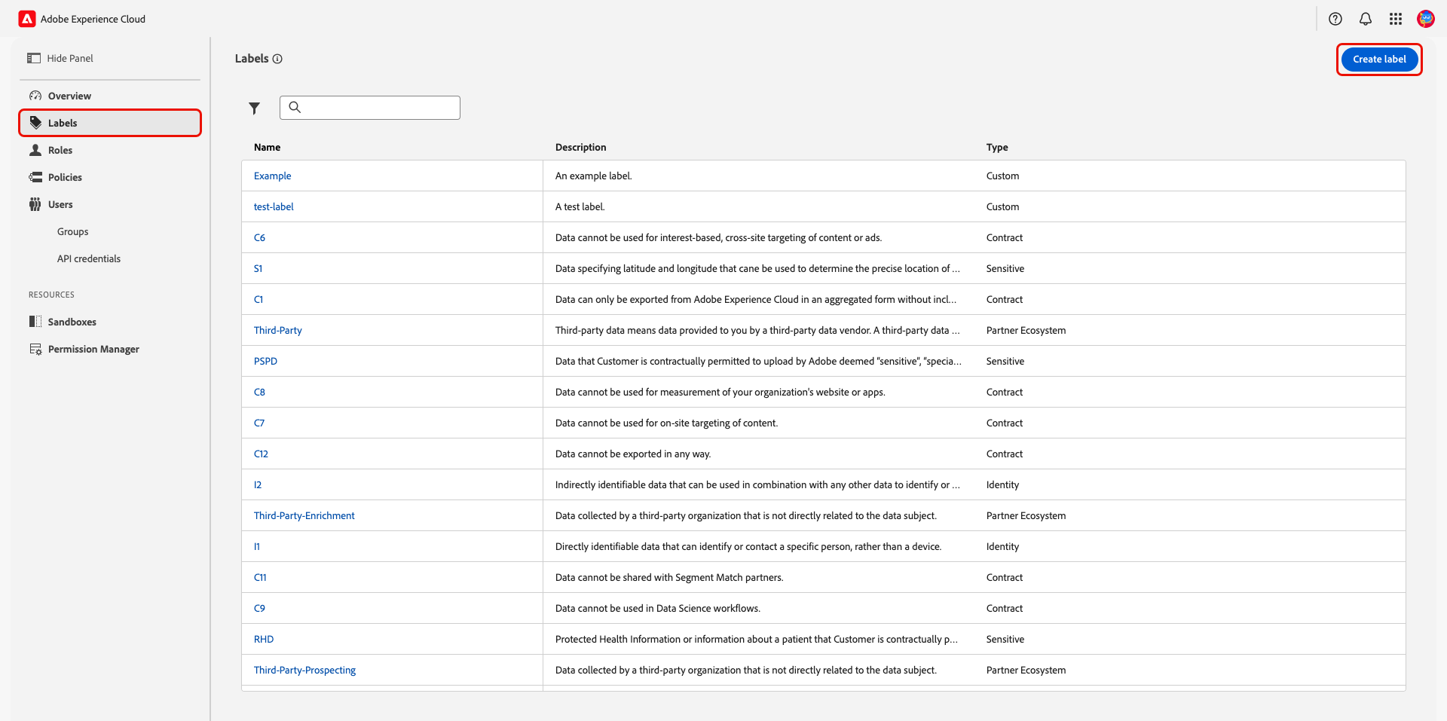Screen dimensions: 1447x721
Task: Click the info icon beside Labels heading
Action: (277, 59)
